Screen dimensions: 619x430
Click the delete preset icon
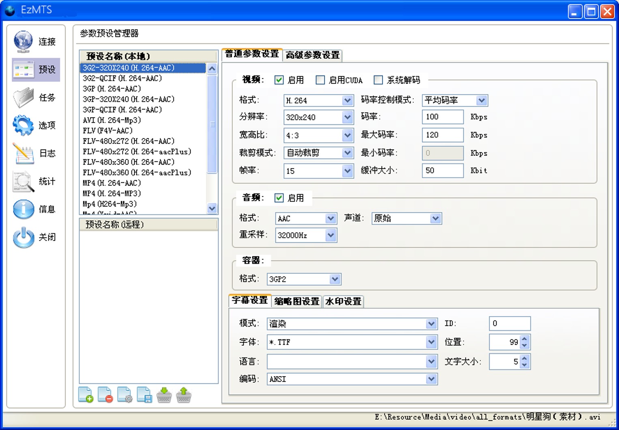pos(105,395)
